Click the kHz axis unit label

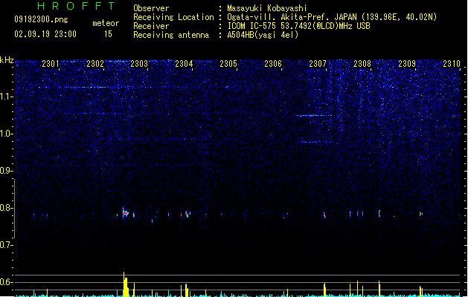7,60
